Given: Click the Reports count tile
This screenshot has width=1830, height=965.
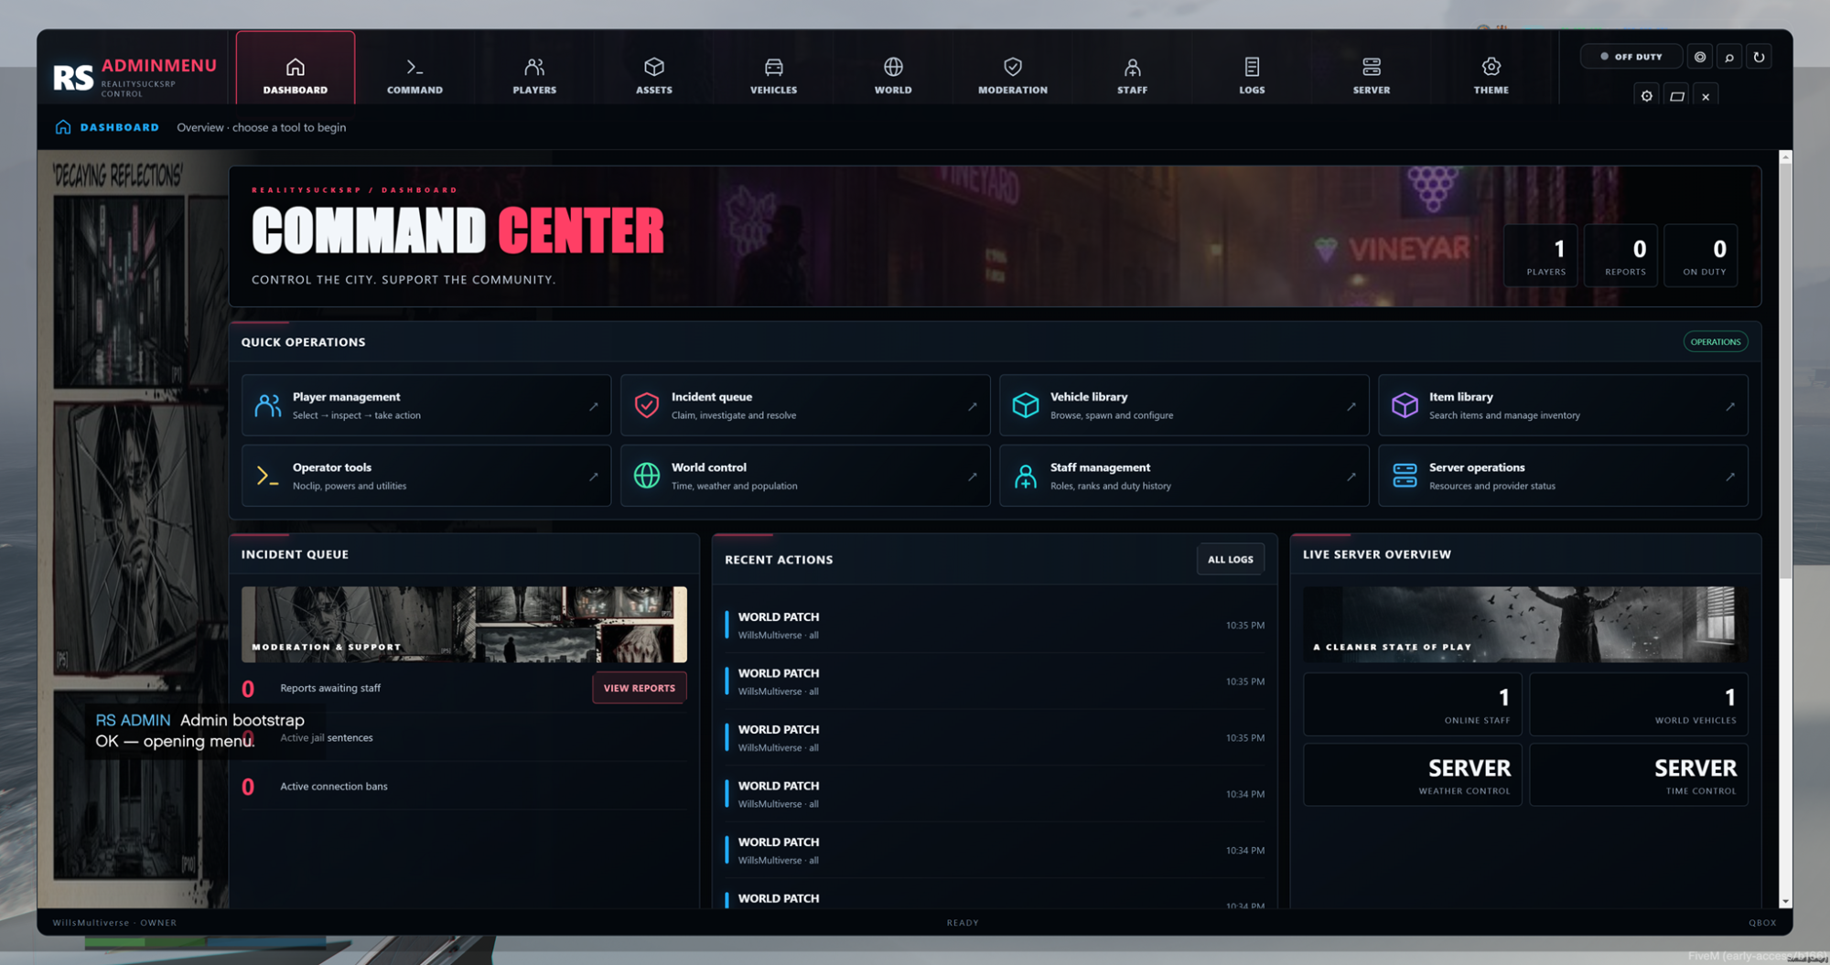Looking at the screenshot, I should (x=1620, y=256).
